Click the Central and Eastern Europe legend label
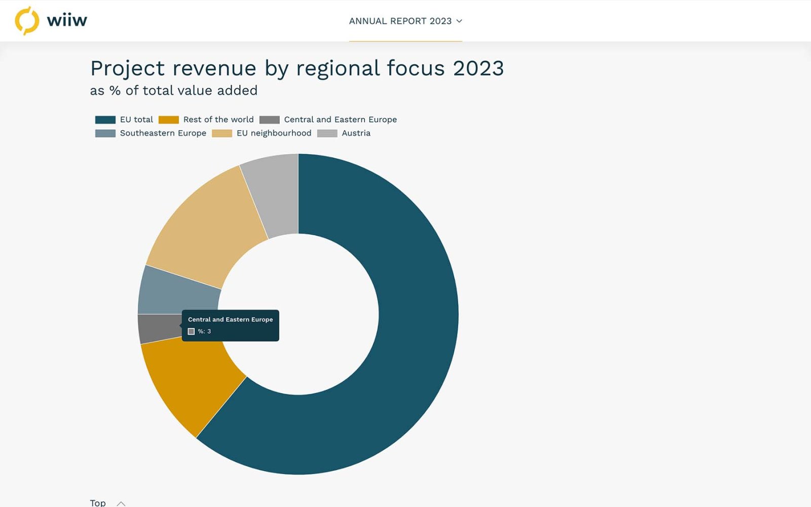This screenshot has height=507, width=811. 341,120
